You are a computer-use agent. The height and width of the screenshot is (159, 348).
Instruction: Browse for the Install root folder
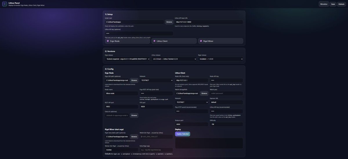click(169, 22)
